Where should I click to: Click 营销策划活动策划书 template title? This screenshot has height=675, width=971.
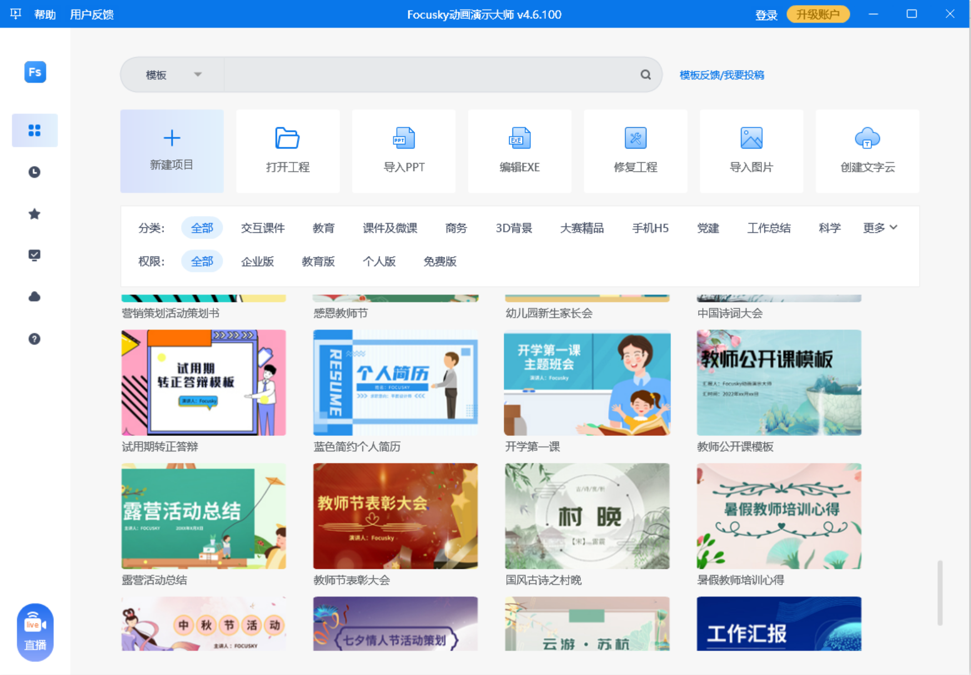(x=170, y=313)
